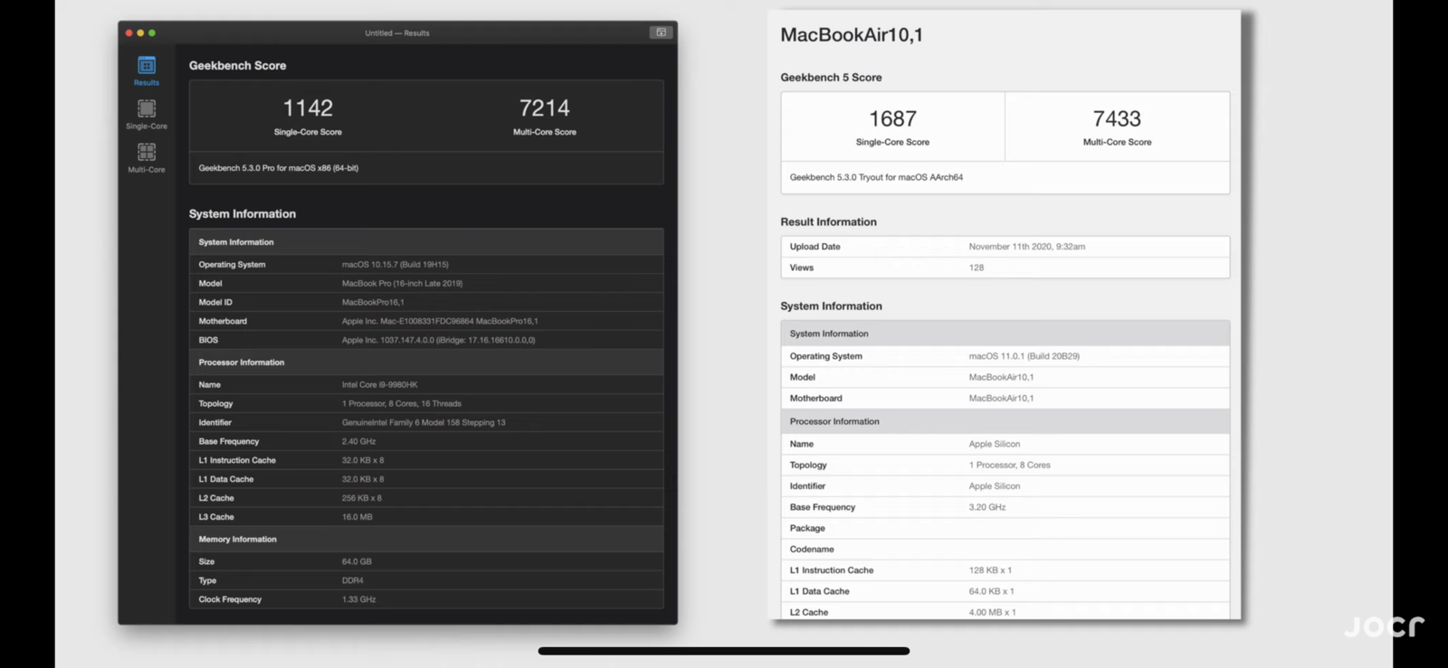
Task: Click "MacBook Pro (16-inch Late 2019)" model value
Action: 402,284
